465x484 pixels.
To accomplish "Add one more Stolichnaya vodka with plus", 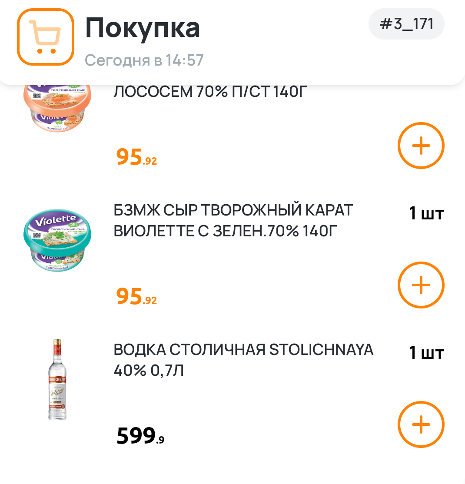I will 421,425.
